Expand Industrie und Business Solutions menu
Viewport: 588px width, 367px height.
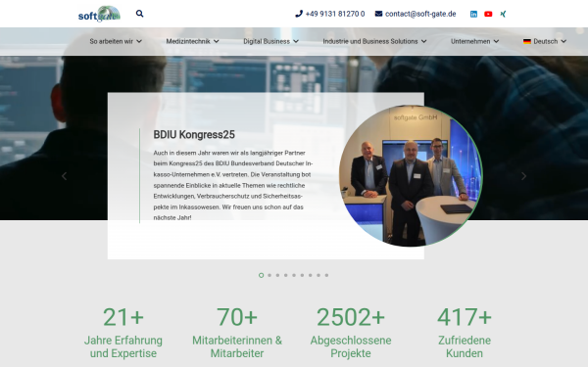point(374,41)
